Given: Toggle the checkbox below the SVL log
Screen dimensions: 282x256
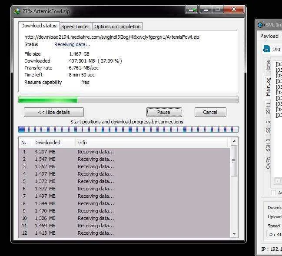Looking at the screenshot, I should tap(273, 193).
